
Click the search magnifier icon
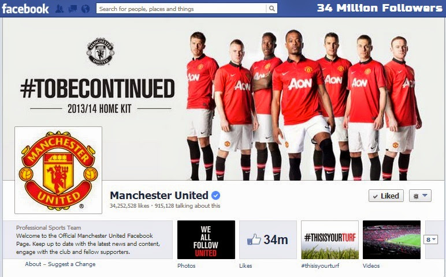point(272,9)
